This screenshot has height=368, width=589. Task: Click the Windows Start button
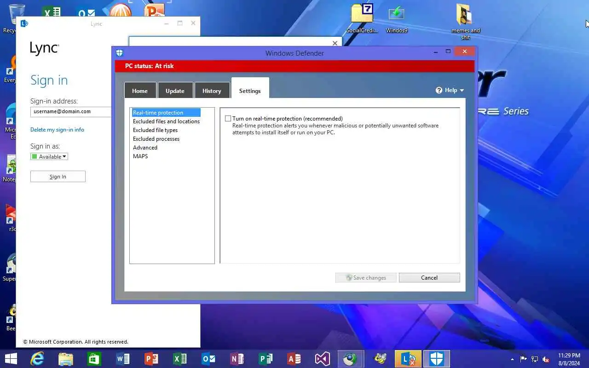(11, 359)
